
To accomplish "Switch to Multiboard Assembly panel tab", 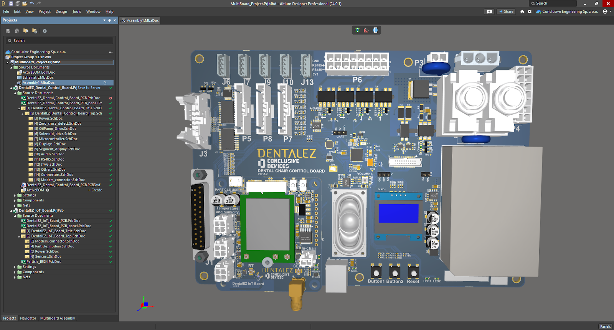I will [58, 318].
